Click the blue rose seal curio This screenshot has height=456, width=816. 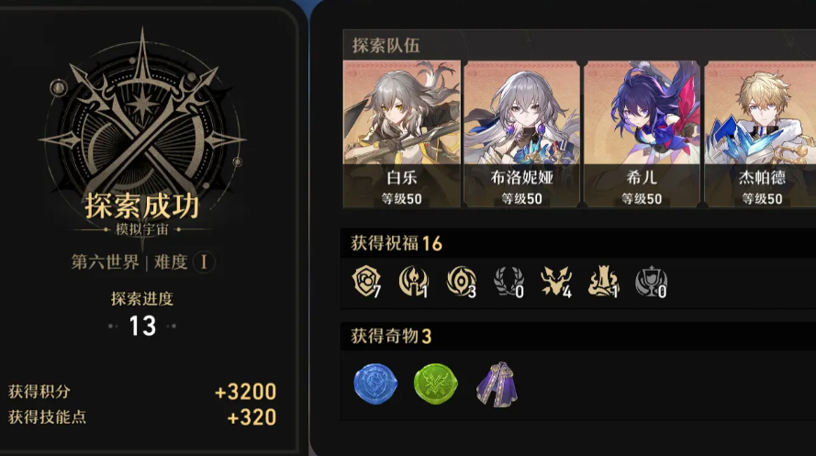pyautogui.click(x=375, y=384)
